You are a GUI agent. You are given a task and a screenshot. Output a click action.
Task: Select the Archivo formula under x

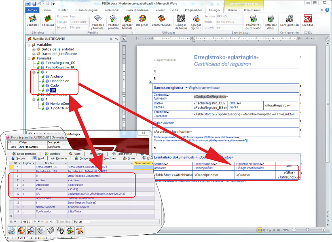click(57, 76)
